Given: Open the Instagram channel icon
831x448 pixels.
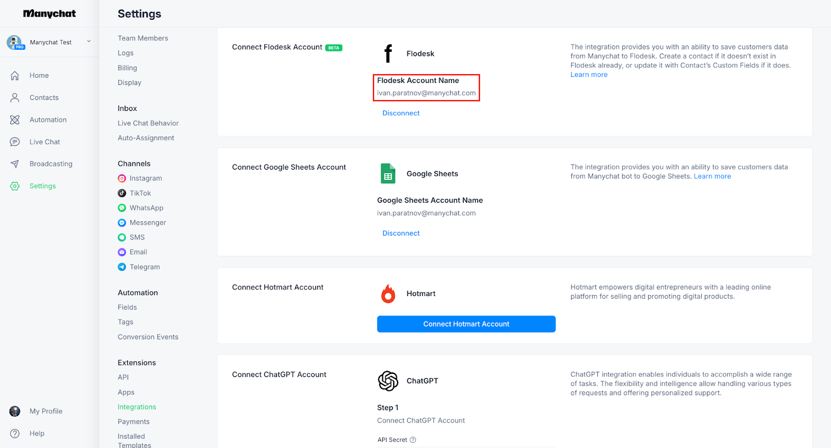Looking at the screenshot, I should coord(122,178).
